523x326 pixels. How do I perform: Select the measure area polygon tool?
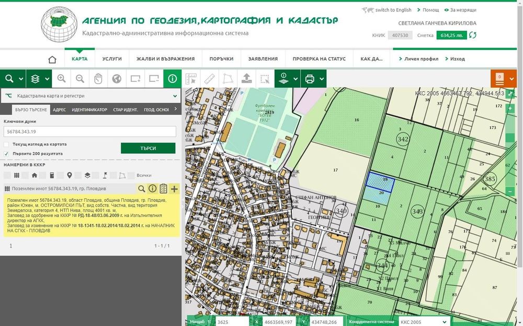tap(228, 79)
